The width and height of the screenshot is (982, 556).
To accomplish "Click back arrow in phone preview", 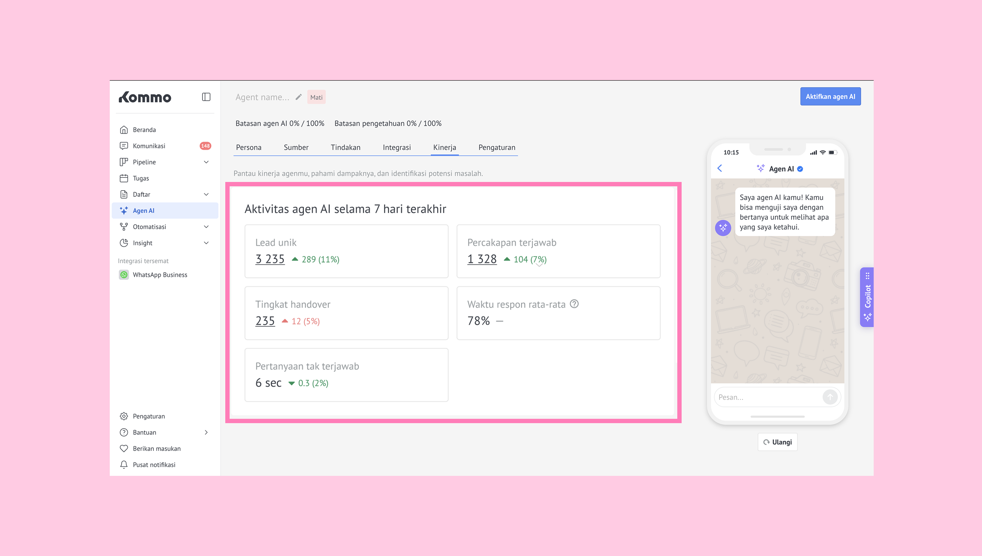I will coord(720,168).
